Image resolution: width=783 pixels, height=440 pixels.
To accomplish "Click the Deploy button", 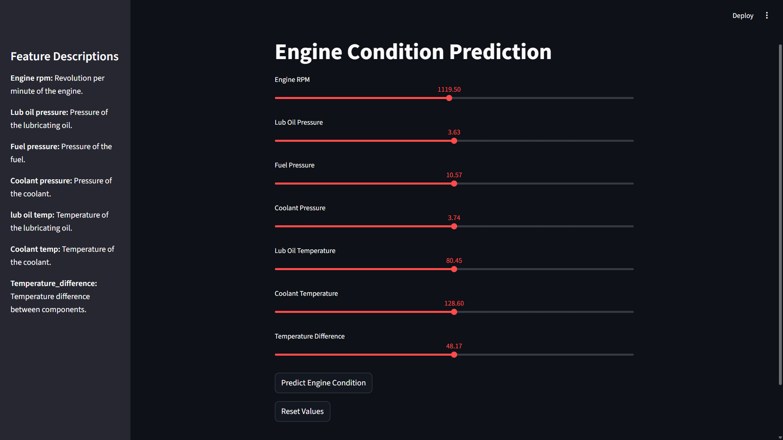I will pyautogui.click(x=743, y=15).
